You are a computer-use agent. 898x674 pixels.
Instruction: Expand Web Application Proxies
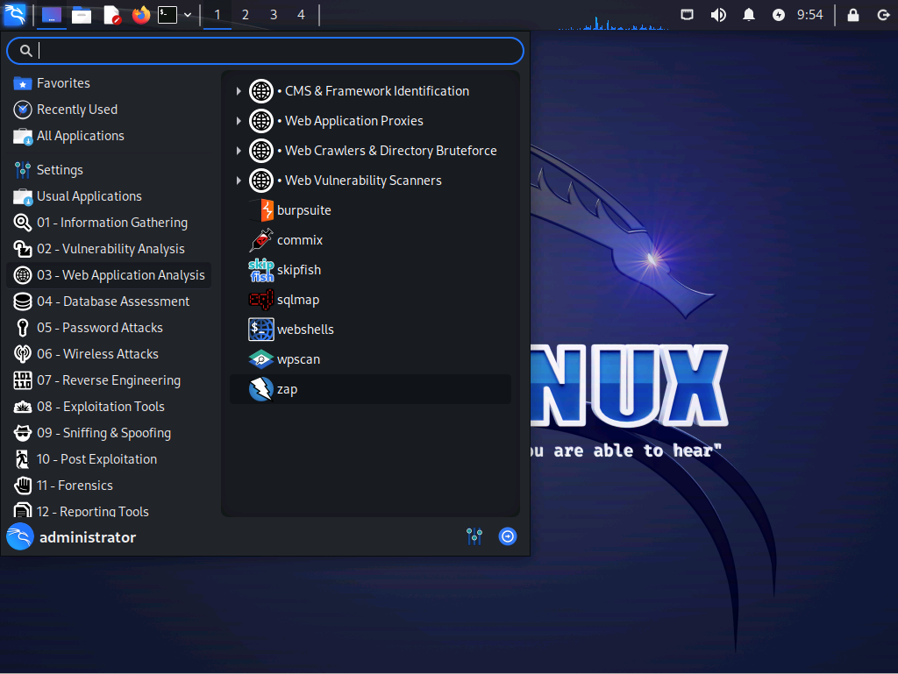(x=240, y=120)
